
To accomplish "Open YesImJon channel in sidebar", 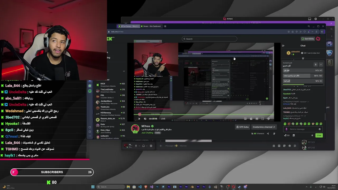I will (x=110, y=108).
